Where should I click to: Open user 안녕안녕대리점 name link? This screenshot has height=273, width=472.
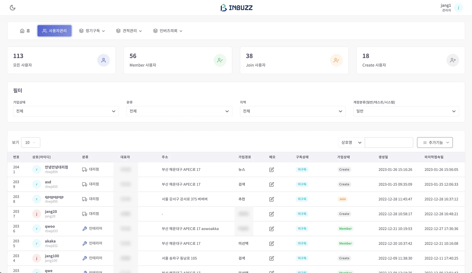pyautogui.click(x=56, y=167)
